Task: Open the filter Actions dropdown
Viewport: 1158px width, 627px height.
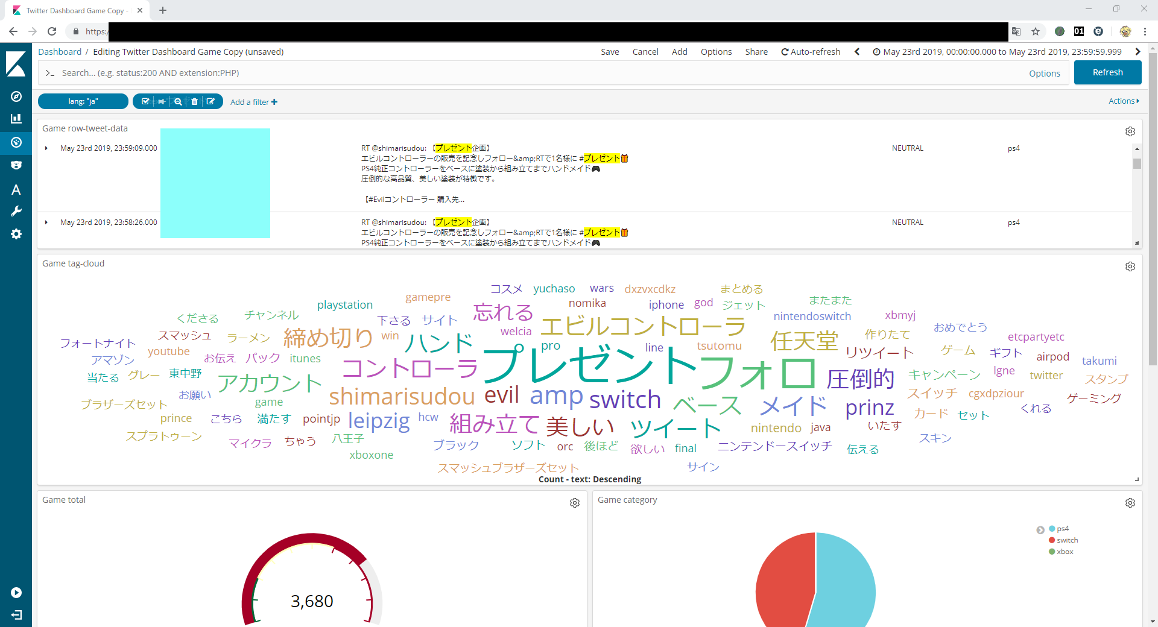Action: click(x=1123, y=101)
